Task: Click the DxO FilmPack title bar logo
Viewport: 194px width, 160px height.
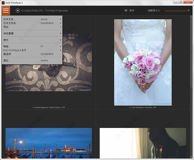Action: pos(3,2)
